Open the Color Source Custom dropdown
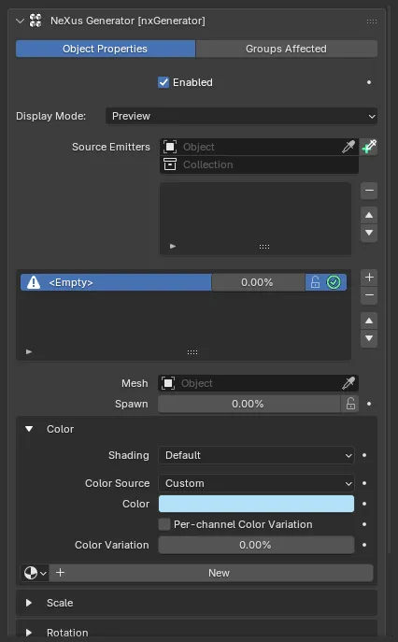The height and width of the screenshot is (642, 398). pos(256,483)
